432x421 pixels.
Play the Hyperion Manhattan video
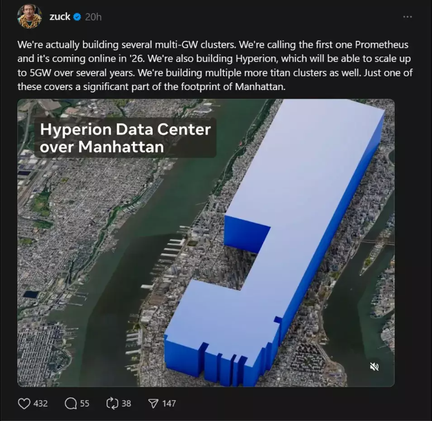pyautogui.click(x=206, y=243)
